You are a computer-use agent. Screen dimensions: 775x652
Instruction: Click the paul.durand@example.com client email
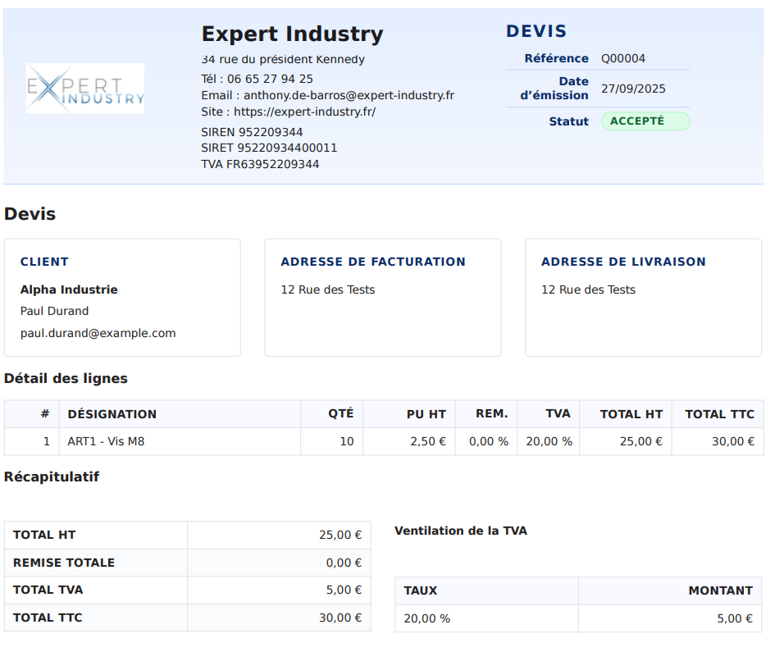pyautogui.click(x=98, y=333)
